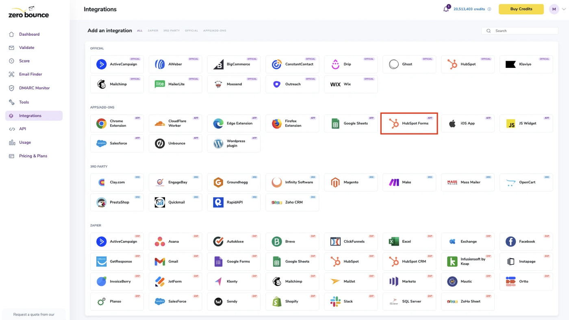Open the Pricing & Plans page
The image size is (569, 320).
pyautogui.click(x=33, y=156)
